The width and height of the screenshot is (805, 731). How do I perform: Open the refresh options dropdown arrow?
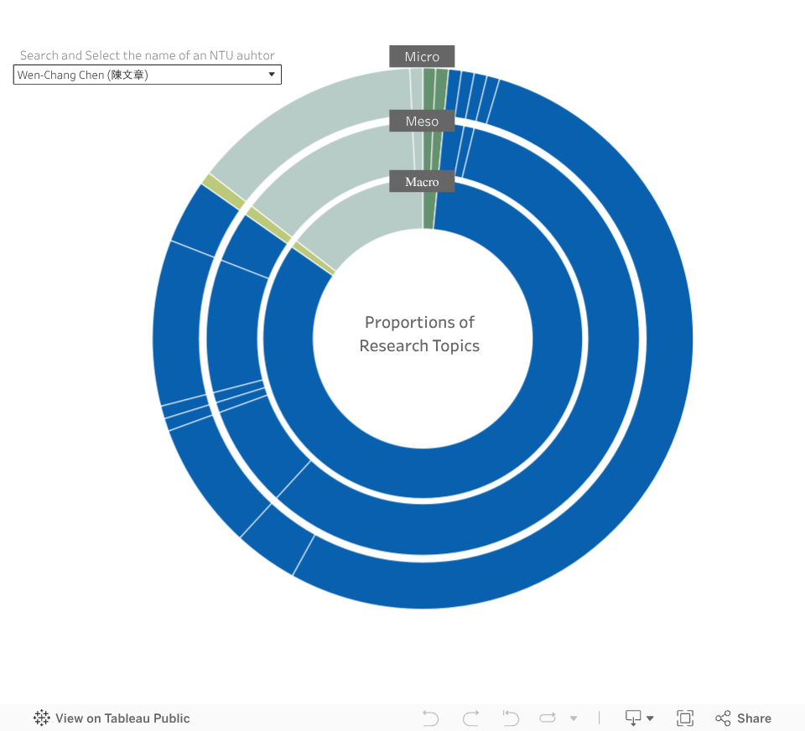[574, 718]
